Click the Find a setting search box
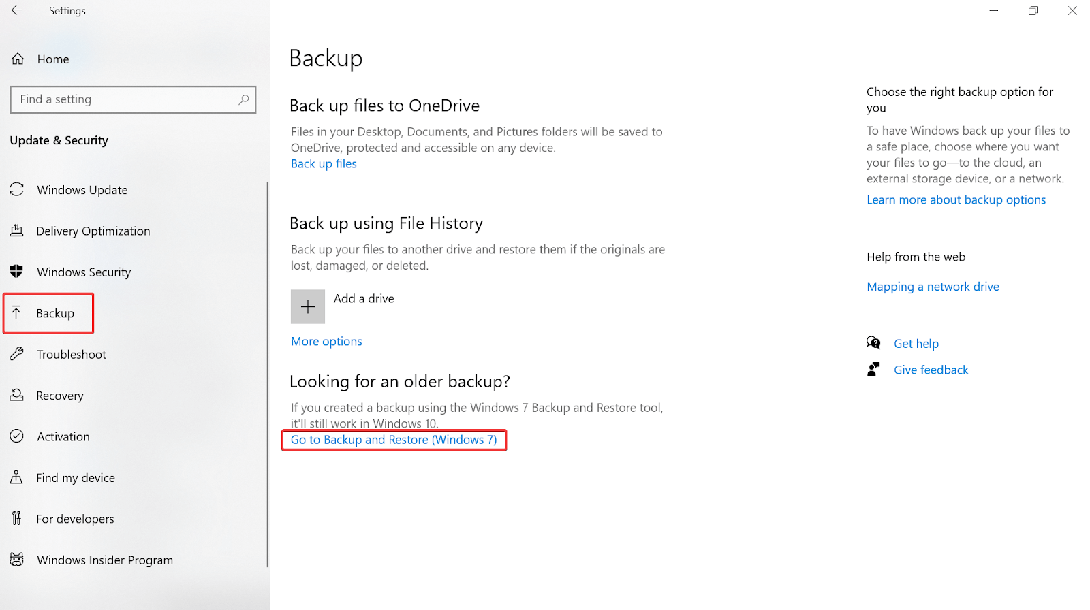The width and height of the screenshot is (1090, 610). point(133,99)
